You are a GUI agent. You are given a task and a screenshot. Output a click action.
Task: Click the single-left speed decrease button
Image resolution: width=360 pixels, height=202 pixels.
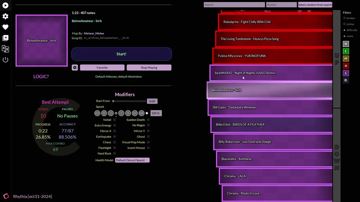click(111, 113)
